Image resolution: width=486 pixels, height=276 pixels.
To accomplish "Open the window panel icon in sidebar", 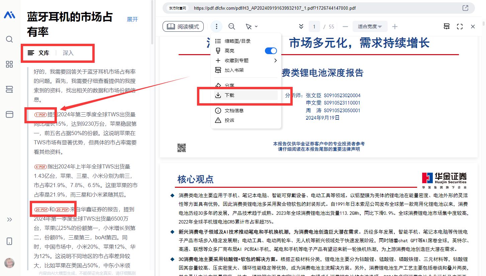I will [x=9, y=114].
